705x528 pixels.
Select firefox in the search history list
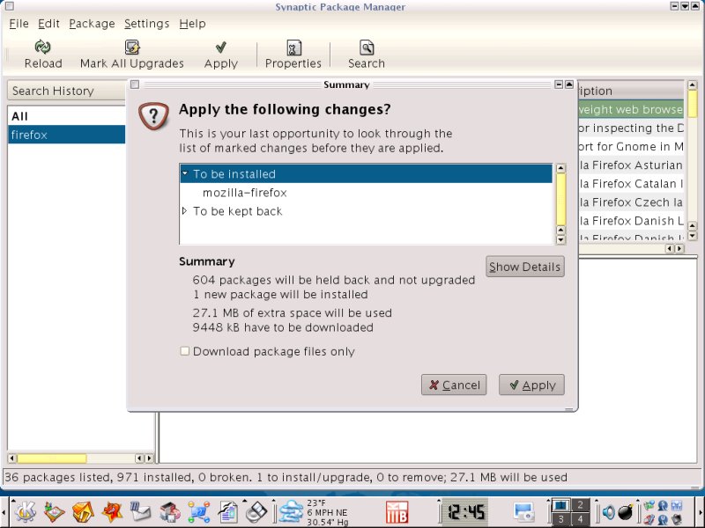66,135
